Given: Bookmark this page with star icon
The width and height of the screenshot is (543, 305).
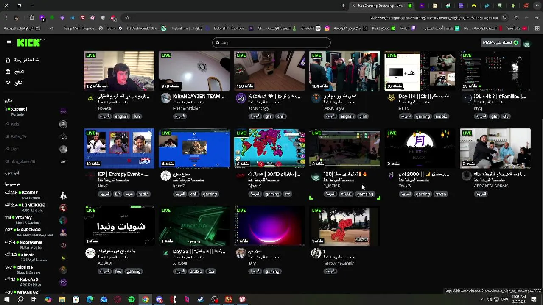Looking at the screenshot, I should (x=127, y=18).
